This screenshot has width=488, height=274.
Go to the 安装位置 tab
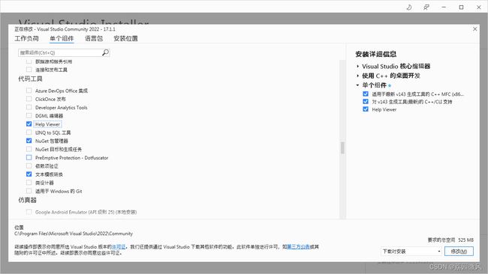[x=125, y=38]
